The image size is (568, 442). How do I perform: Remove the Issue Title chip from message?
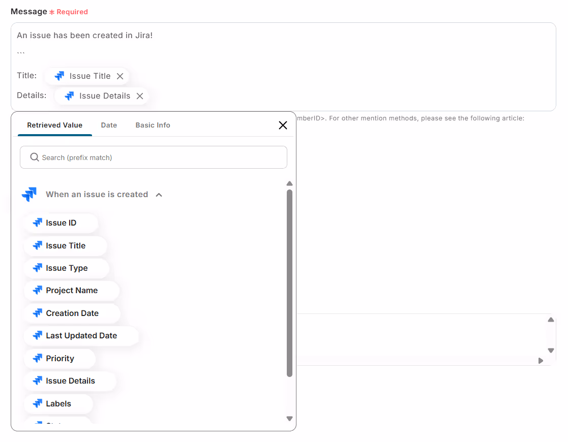[x=120, y=76]
